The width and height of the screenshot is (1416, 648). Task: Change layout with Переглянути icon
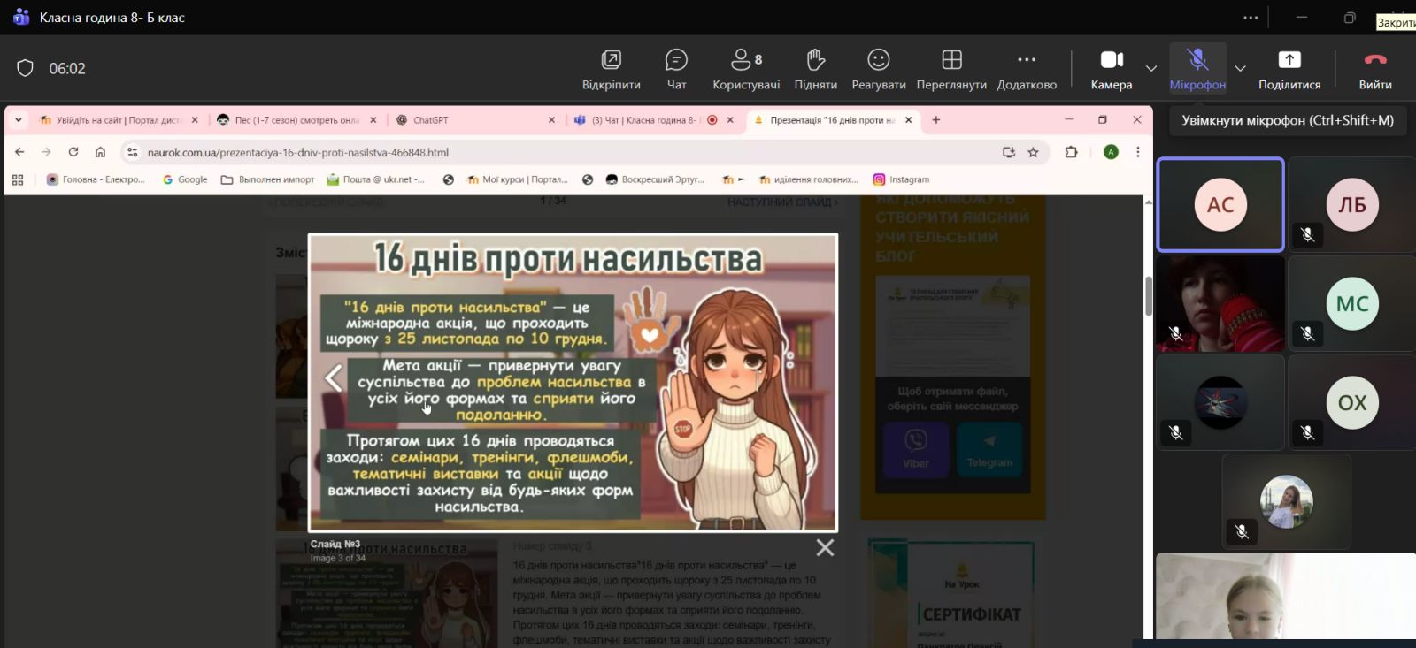(x=951, y=69)
